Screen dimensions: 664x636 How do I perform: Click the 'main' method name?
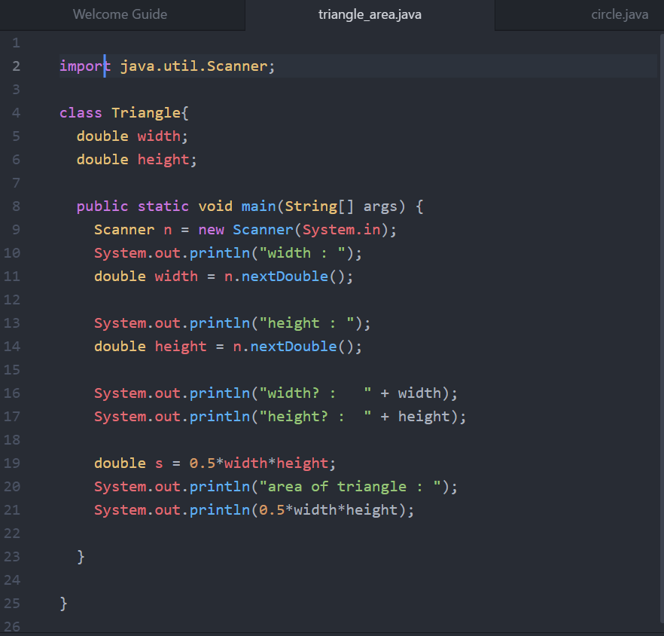click(258, 206)
